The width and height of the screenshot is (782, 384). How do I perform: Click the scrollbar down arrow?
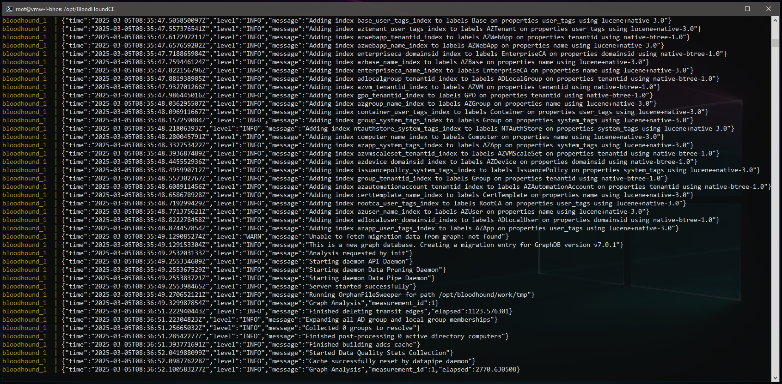coord(776,378)
